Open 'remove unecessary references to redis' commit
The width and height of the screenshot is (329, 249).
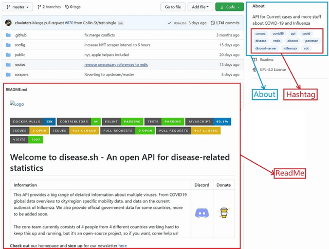click(116, 65)
